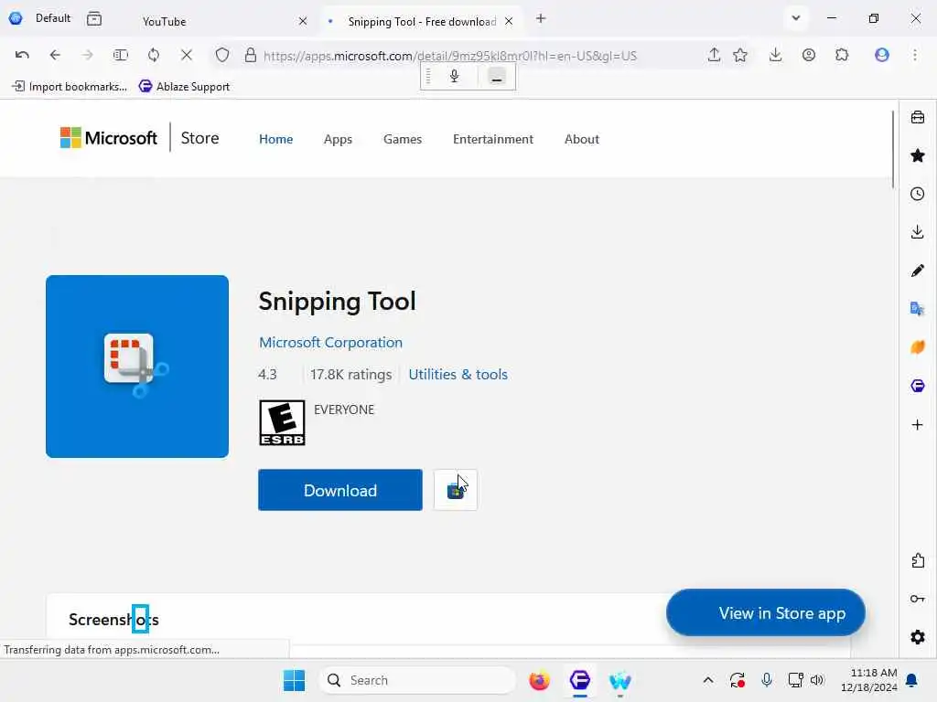The width and height of the screenshot is (937, 702).
Task: Click the orange leaf sidebar icon
Action: coord(917,346)
